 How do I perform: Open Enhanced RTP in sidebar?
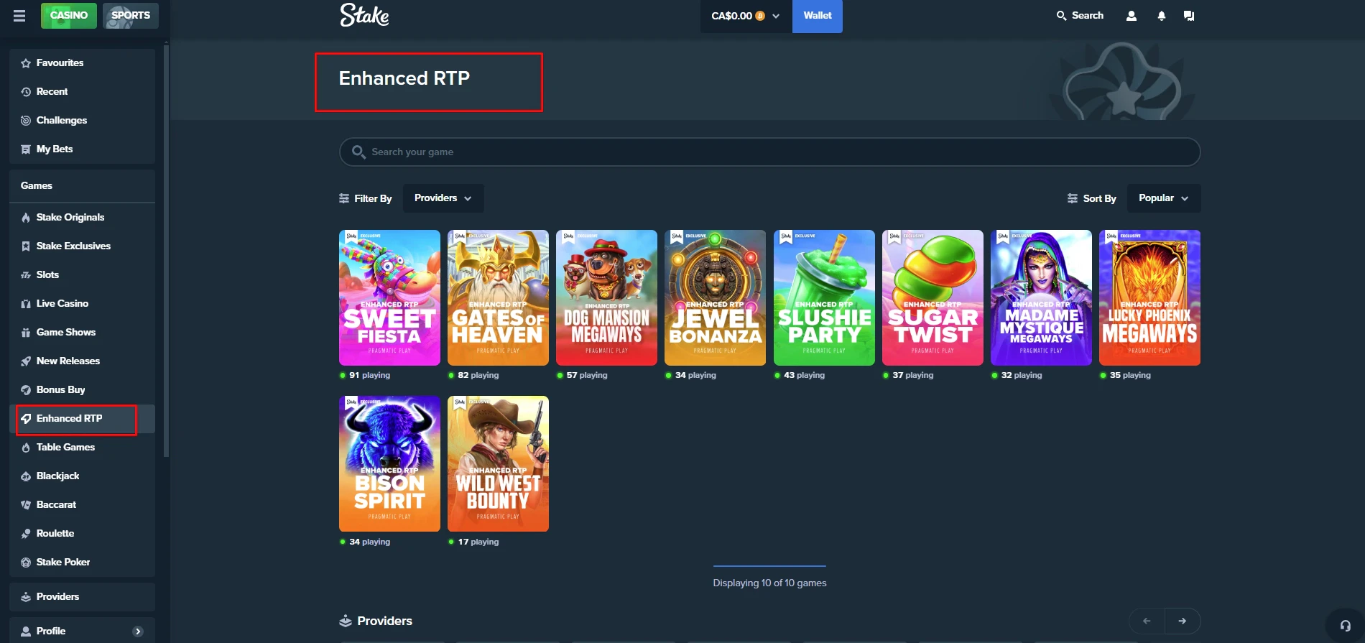[83, 419]
